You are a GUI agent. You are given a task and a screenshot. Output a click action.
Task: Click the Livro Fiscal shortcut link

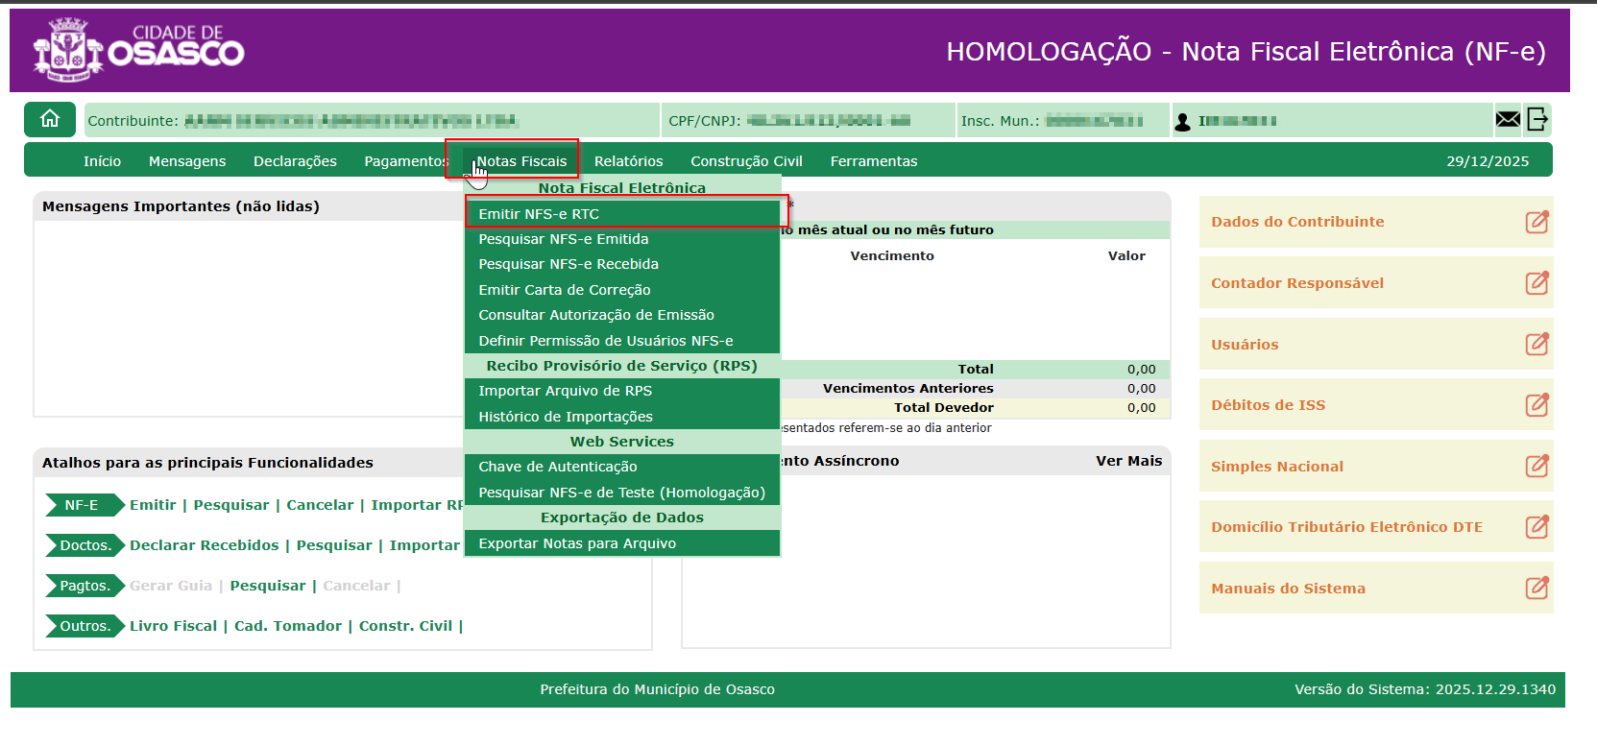[173, 626]
